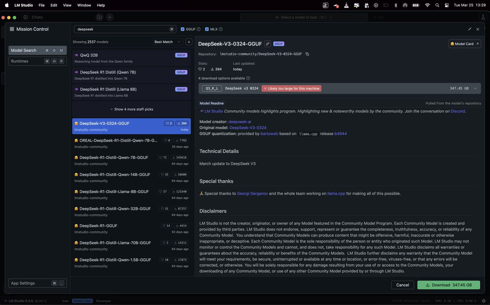Image resolution: width=490 pixels, height=305 pixels.
Task: Click the GGUF help question mark icon
Action: point(199,29)
